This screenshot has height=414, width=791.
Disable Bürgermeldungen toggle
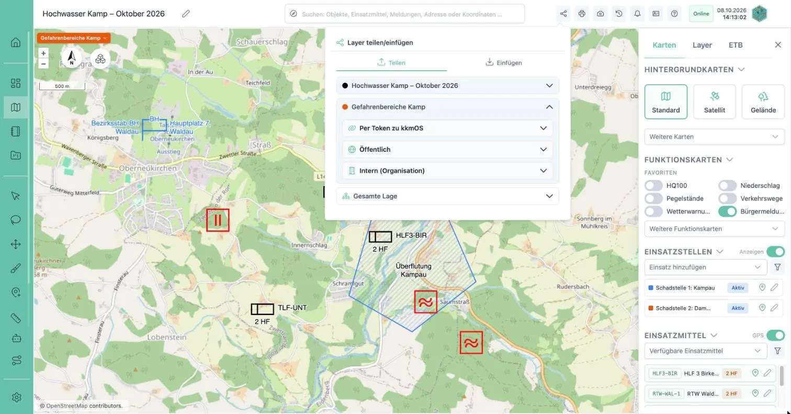pos(727,211)
